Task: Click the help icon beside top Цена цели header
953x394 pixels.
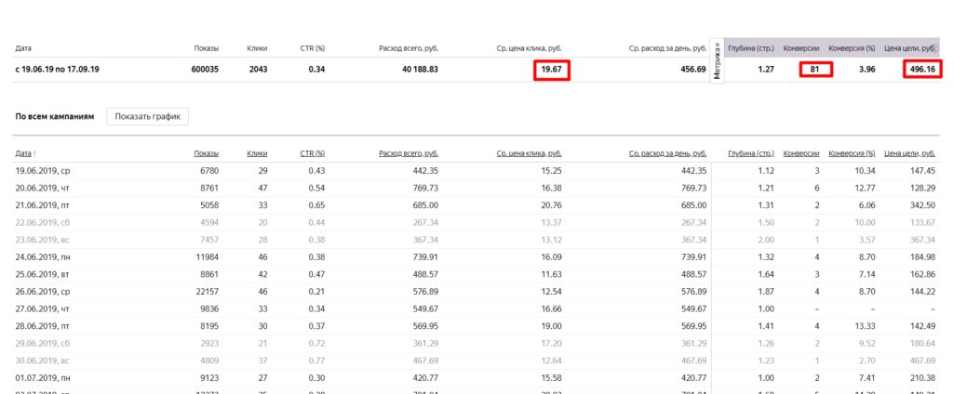Action: tap(936, 47)
